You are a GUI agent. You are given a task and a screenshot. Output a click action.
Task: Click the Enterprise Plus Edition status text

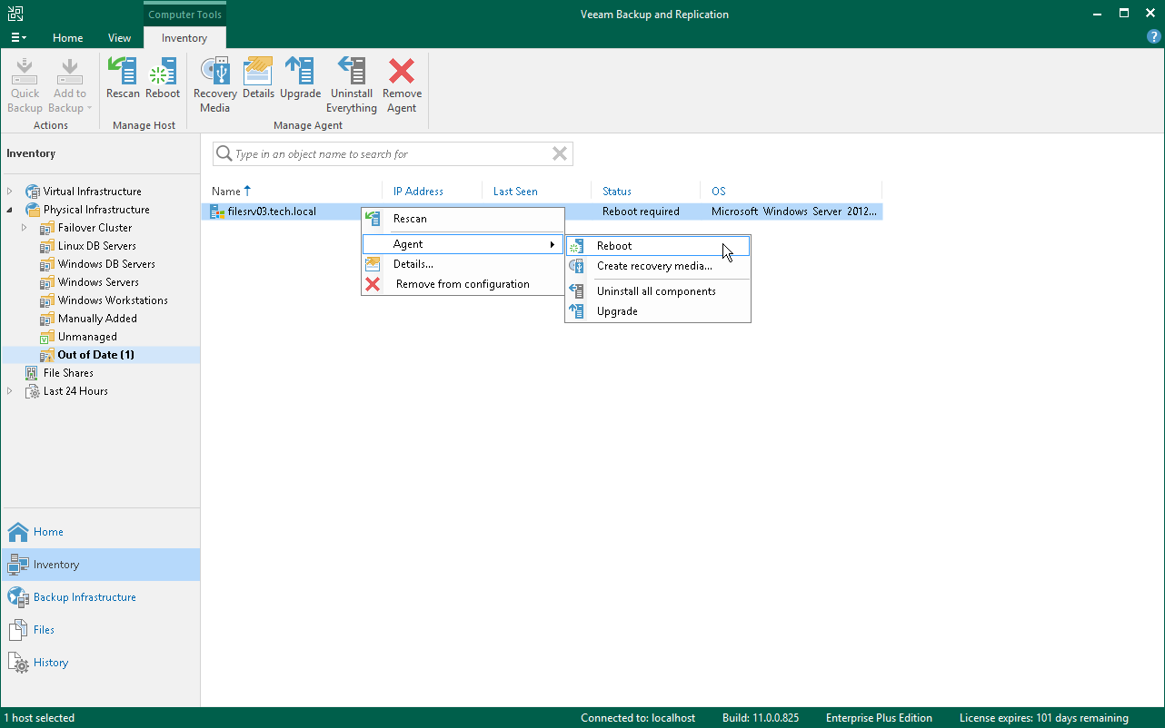pos(880,718)
